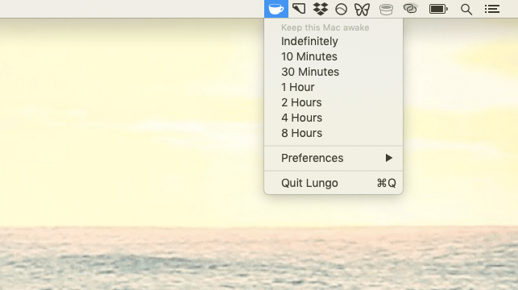Expand the Preferences submenu arrow

tap(389, 158)
